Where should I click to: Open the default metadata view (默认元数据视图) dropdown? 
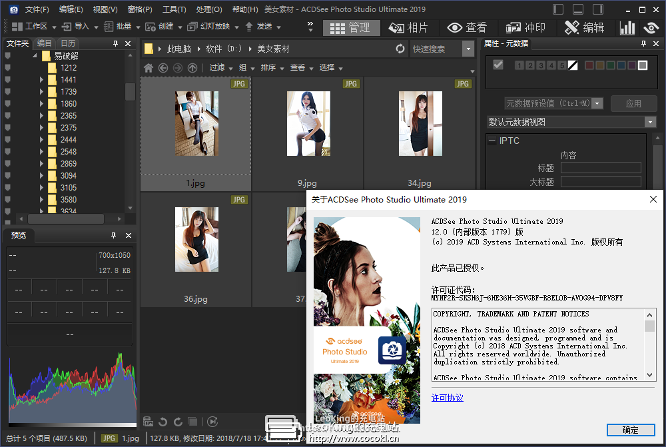[x=650, y=122]
